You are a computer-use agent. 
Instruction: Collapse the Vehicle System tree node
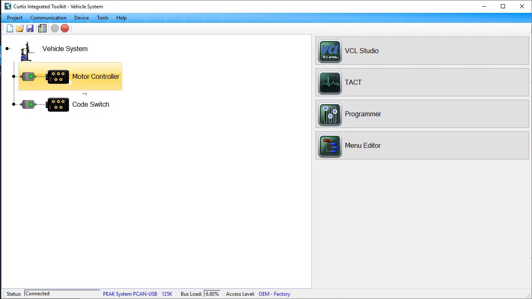(x=7, y=49)
